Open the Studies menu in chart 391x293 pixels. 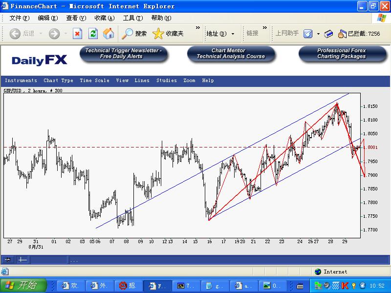166,81
